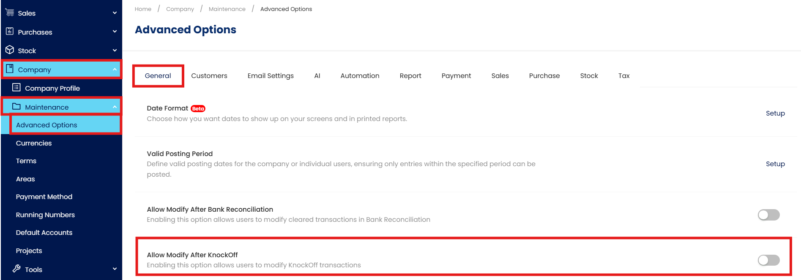Toggle Allow Modify After KnockOff switch

pyautogui.click(x=768, y=260)
